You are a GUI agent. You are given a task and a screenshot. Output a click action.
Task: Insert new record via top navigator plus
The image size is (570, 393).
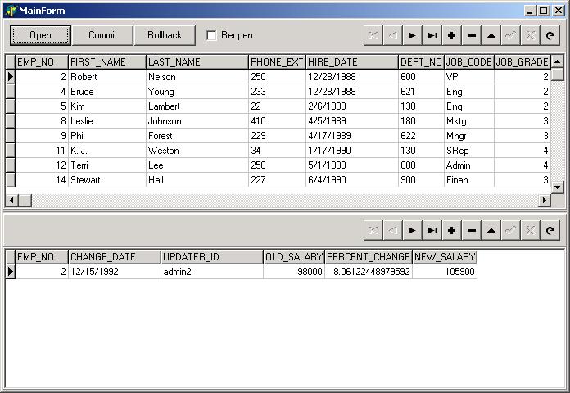click(451, 36)
